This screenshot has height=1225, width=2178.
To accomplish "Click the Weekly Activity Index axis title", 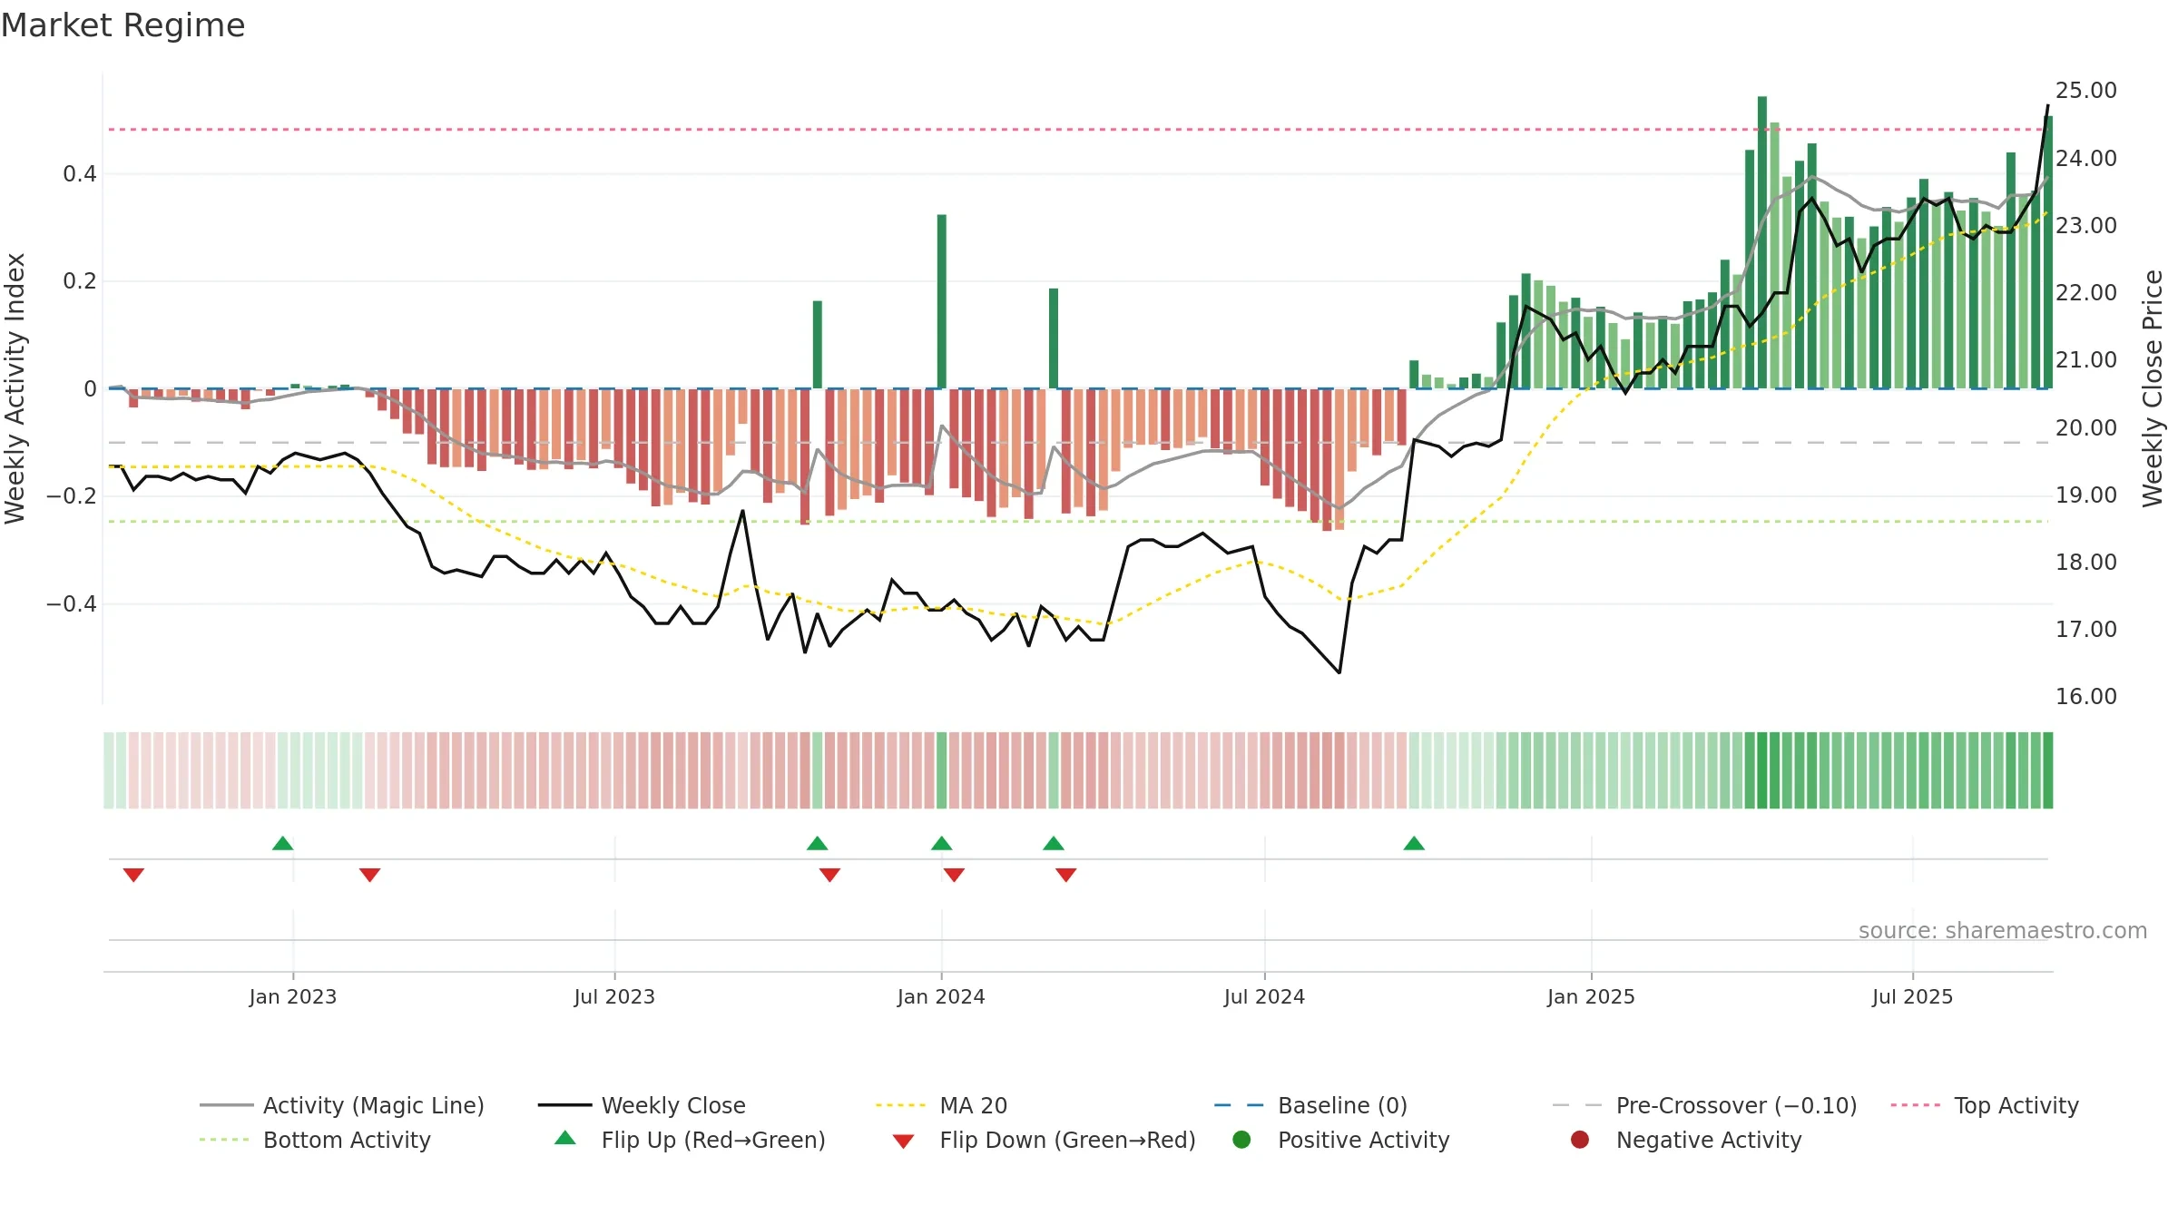I will tap(15, 388).
